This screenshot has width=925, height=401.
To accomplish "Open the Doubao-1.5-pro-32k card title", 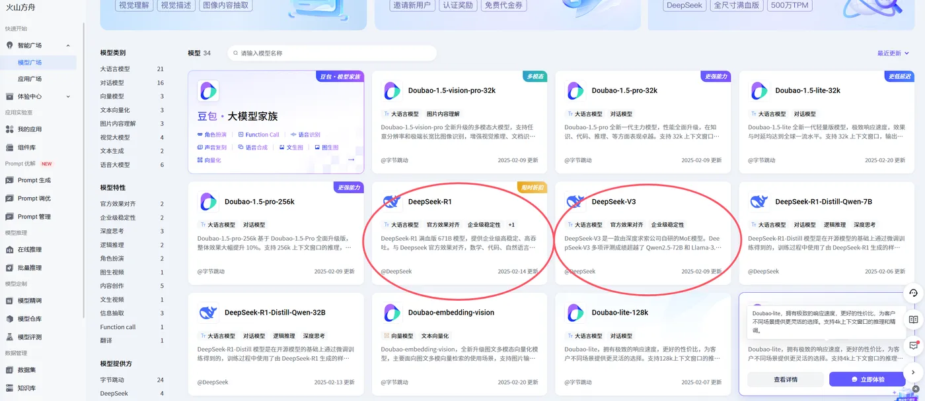I will [x=624, y=90].
